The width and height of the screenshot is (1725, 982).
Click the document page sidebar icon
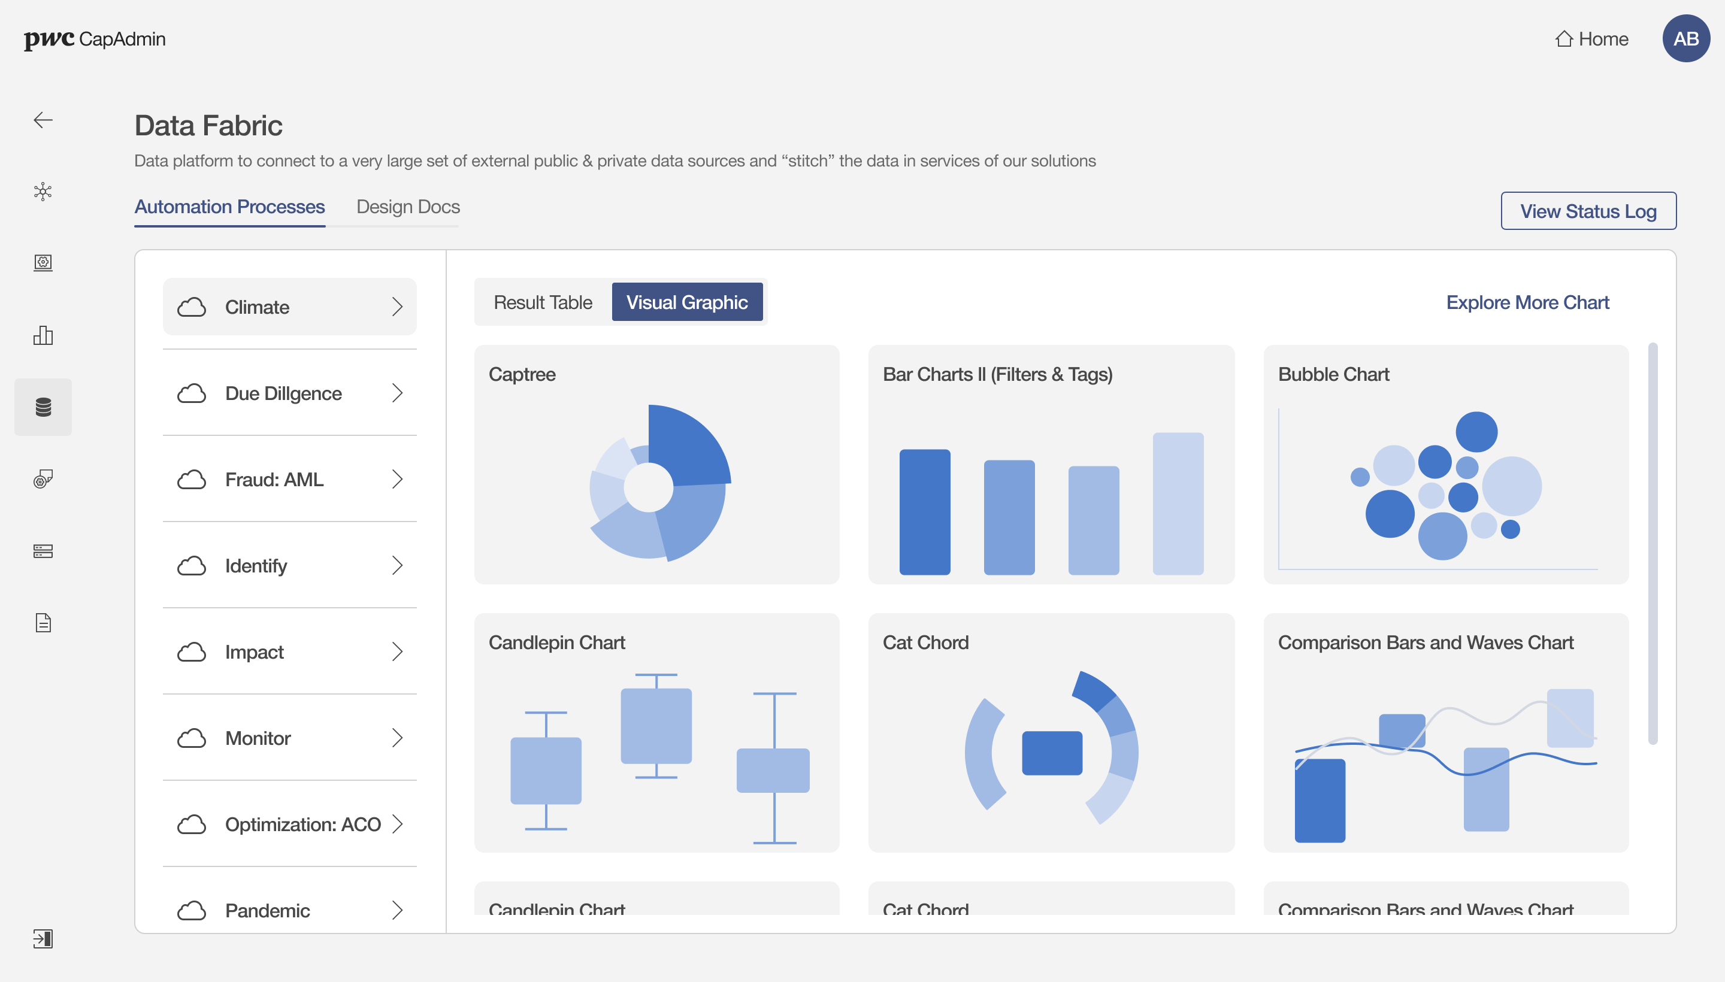(x=43, y=622)
